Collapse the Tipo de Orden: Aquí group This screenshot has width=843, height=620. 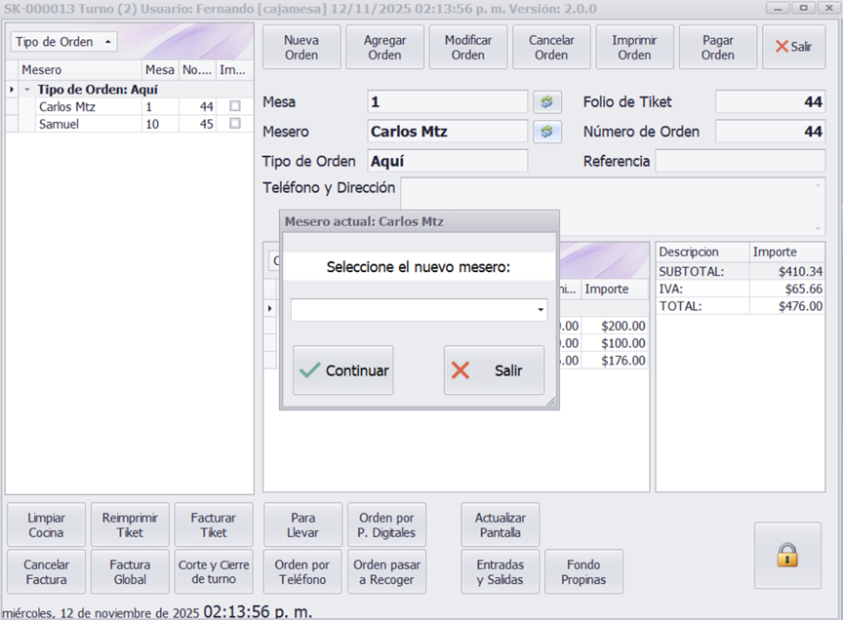(27, 90)
